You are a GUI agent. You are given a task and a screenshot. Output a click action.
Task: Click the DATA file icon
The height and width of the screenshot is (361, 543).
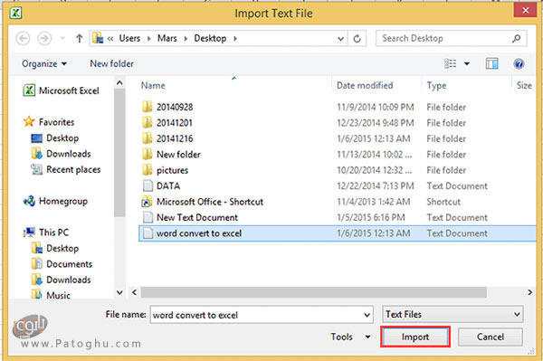coord(148,185)
